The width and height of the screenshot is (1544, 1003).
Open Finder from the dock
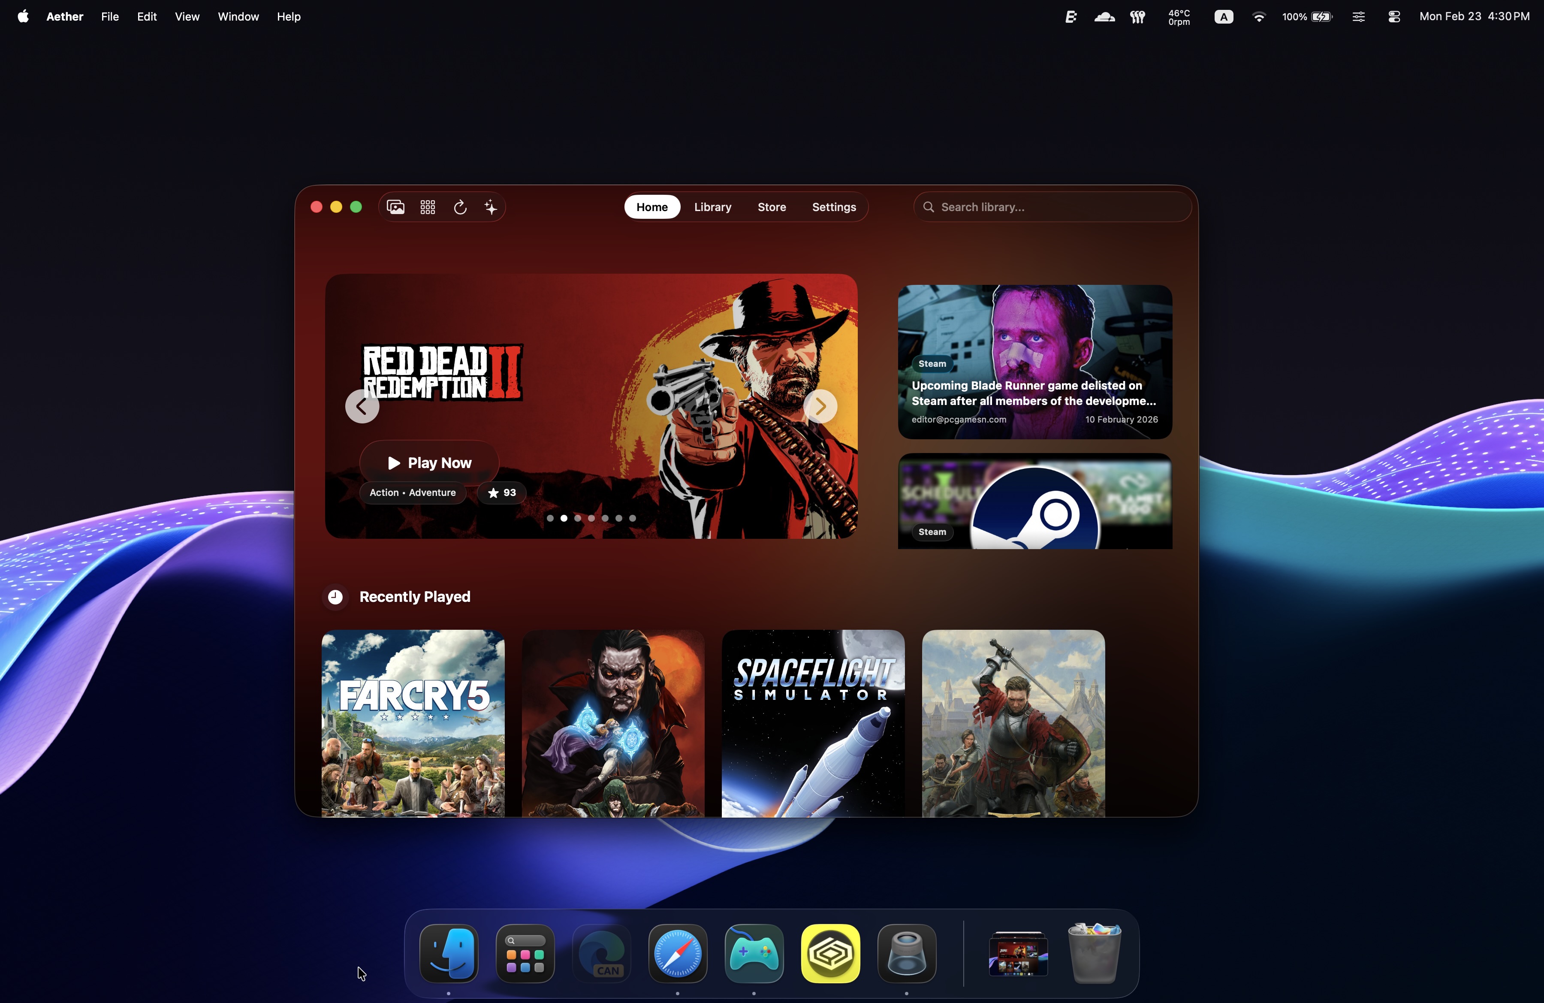449,953
